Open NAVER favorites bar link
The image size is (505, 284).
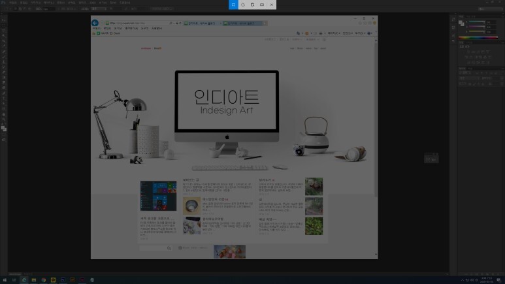[103, 33]
